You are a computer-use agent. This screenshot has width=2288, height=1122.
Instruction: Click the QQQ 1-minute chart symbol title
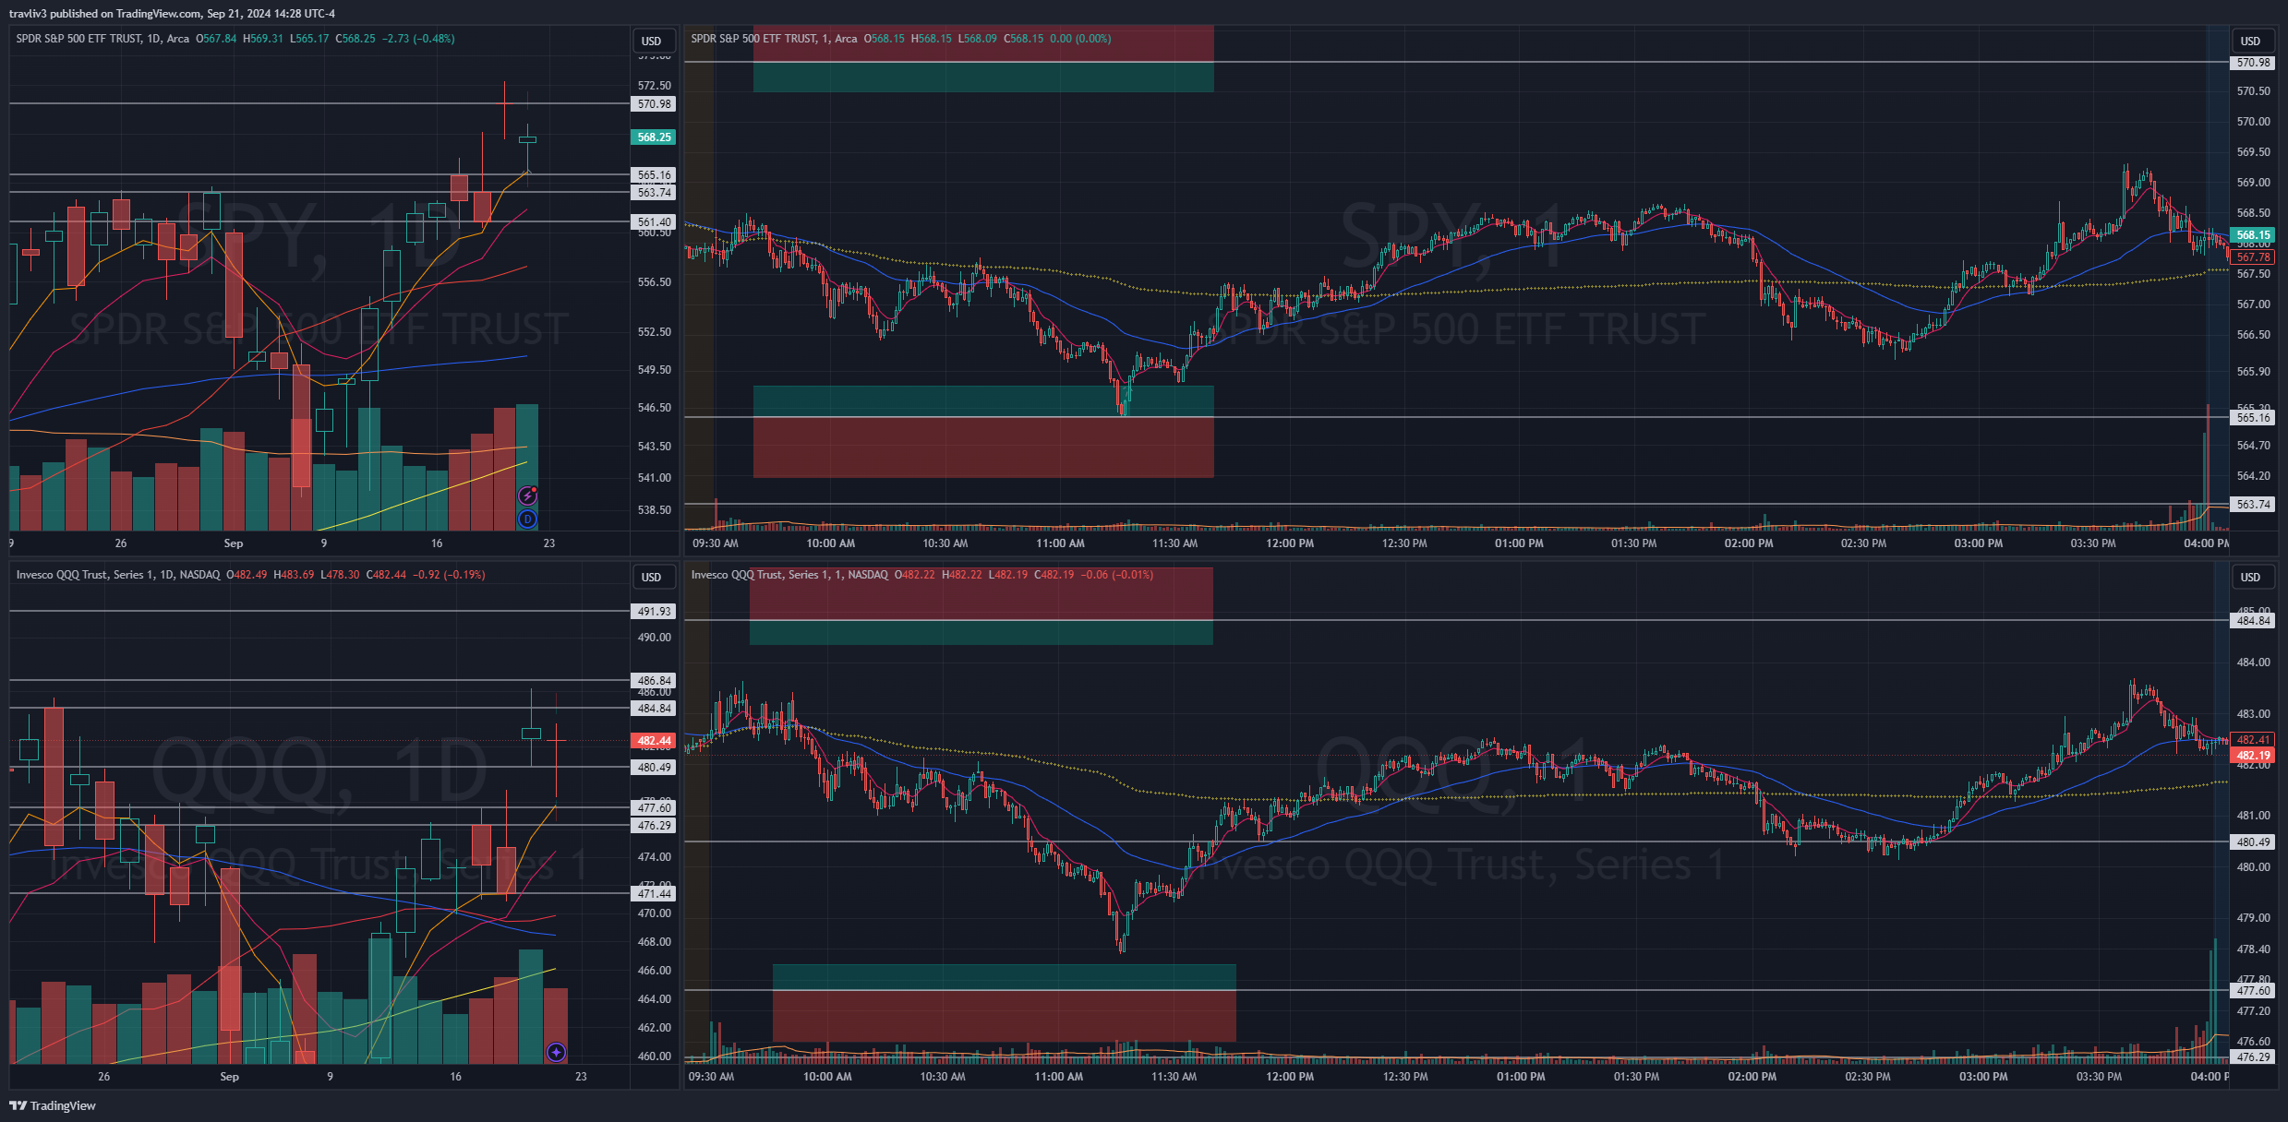(789, 575)
